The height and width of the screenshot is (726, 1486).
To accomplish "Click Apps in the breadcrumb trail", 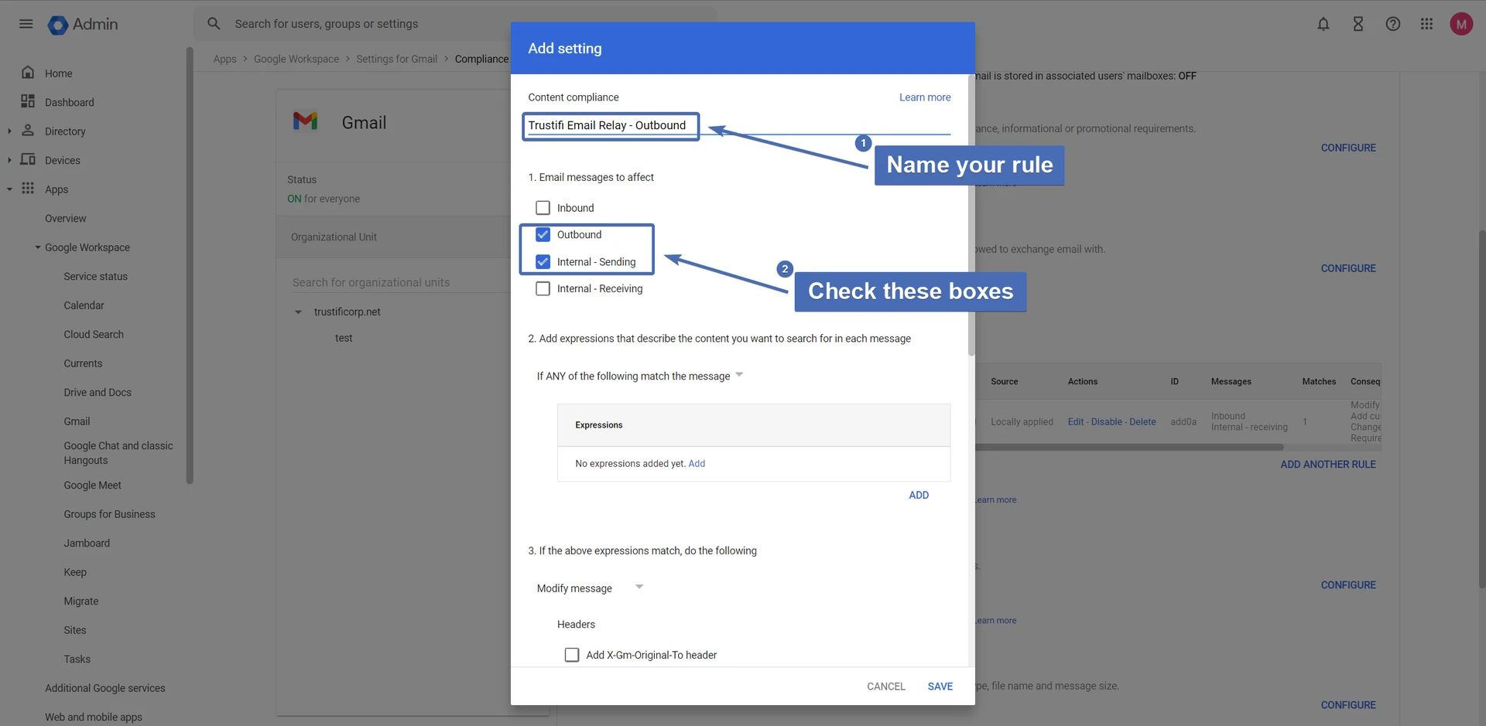I will [x=224, y=59].
